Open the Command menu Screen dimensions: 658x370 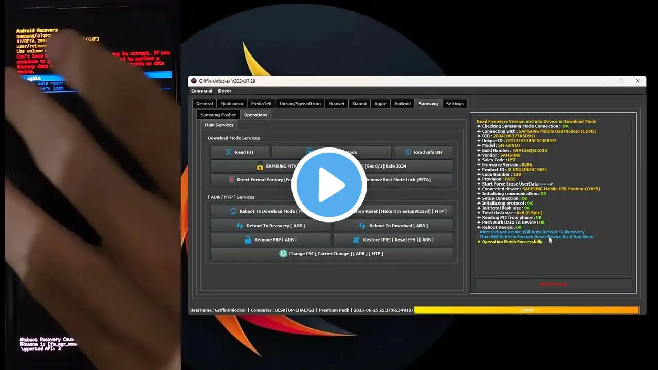pyautogui.click(x=202, y=91)
